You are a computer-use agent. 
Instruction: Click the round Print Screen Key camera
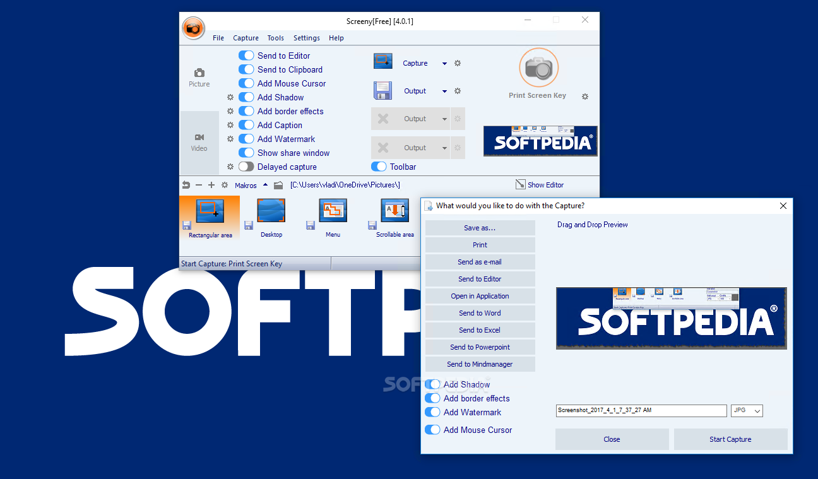(539, 67)
